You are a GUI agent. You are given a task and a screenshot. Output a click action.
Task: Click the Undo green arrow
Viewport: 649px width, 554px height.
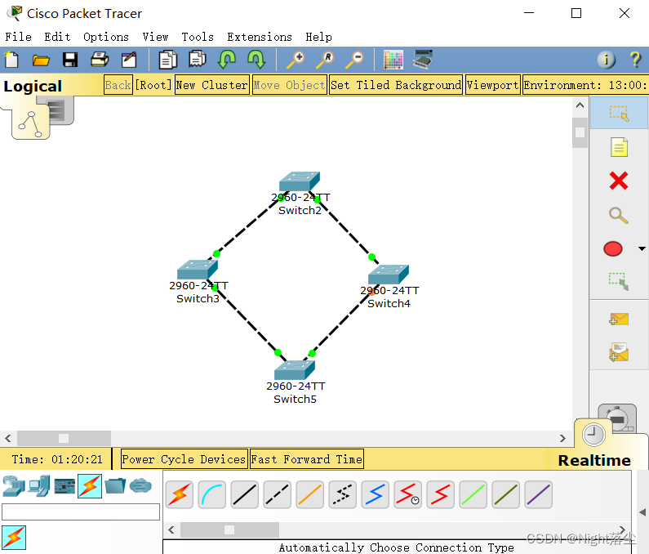pyautogui.click(x=227, y=60)
